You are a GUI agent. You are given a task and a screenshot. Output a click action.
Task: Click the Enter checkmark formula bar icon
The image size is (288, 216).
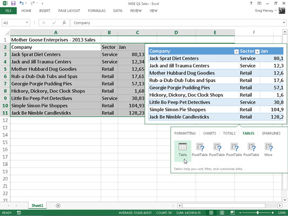pos(54,23)
